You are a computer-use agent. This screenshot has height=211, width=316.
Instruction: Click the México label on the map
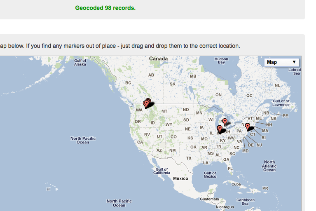(180, 178)
